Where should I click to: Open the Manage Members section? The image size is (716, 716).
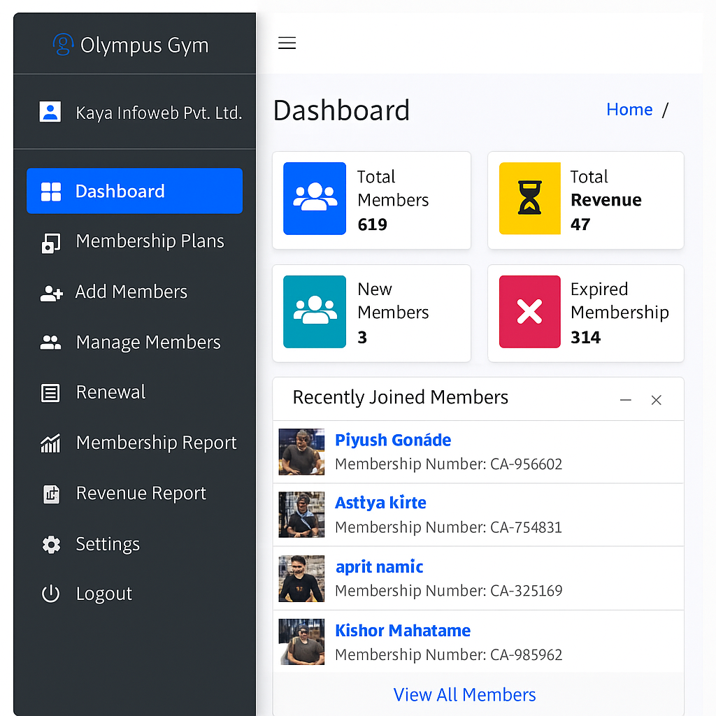[x=148, y=342]
